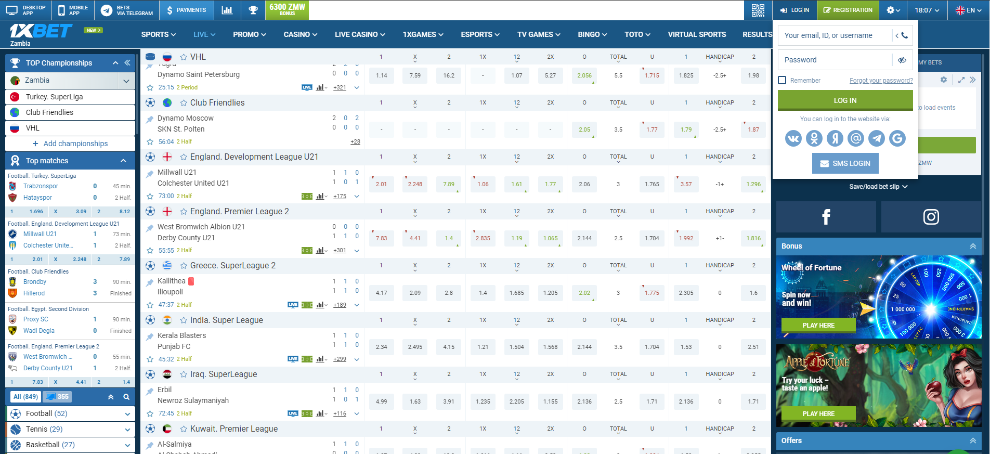The width and height of the screenshot is (990, 454).
Task: Open the LIVE menu
Action: (204, 34)
